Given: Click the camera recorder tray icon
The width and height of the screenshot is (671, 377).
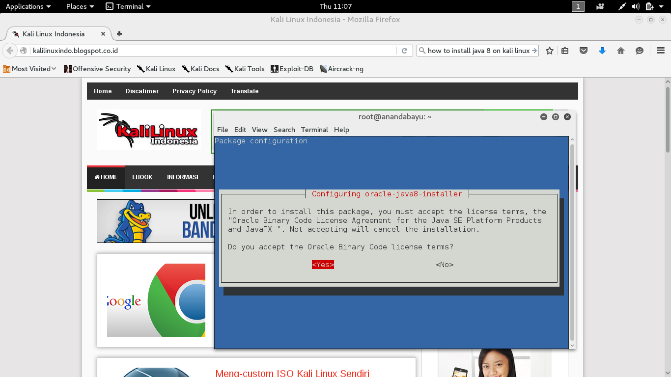Looking at the screenshot, I should pos(600,6).
